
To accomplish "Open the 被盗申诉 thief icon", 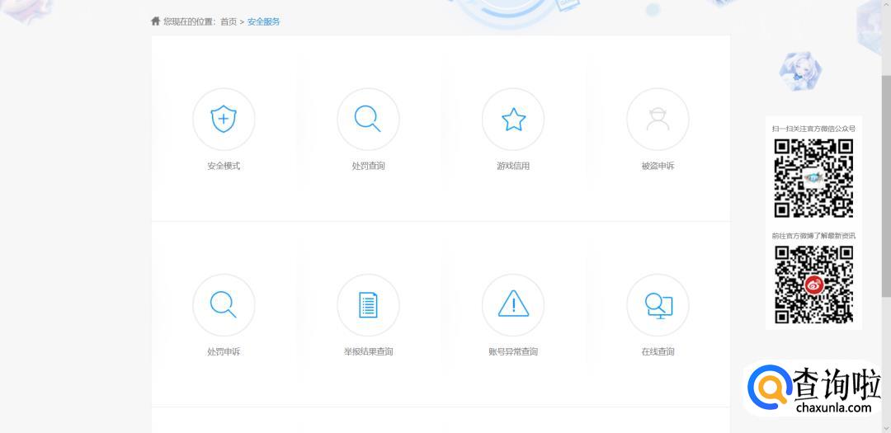I will [x=658, y=120].
